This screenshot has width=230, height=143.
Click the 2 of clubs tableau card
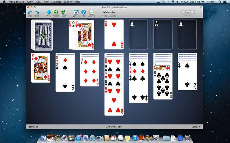coord(187,75)
